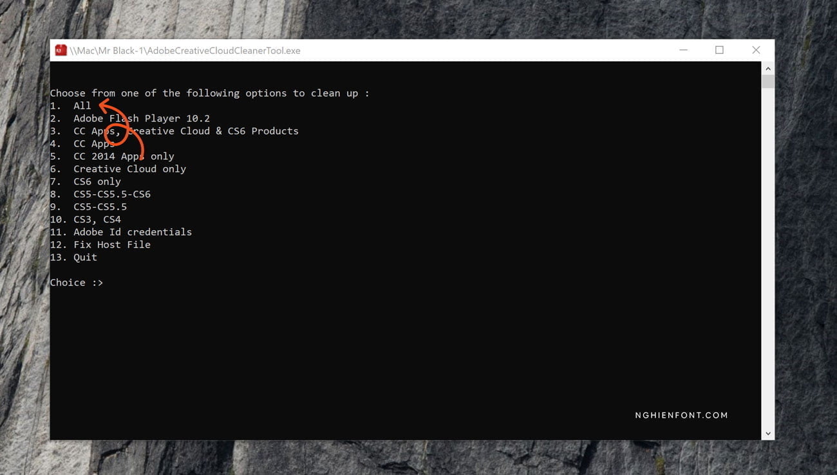Click the Adobe Cleaner Tool title bar icon
The height and width of the screenshot is (475, 837).
pos(61,50)
